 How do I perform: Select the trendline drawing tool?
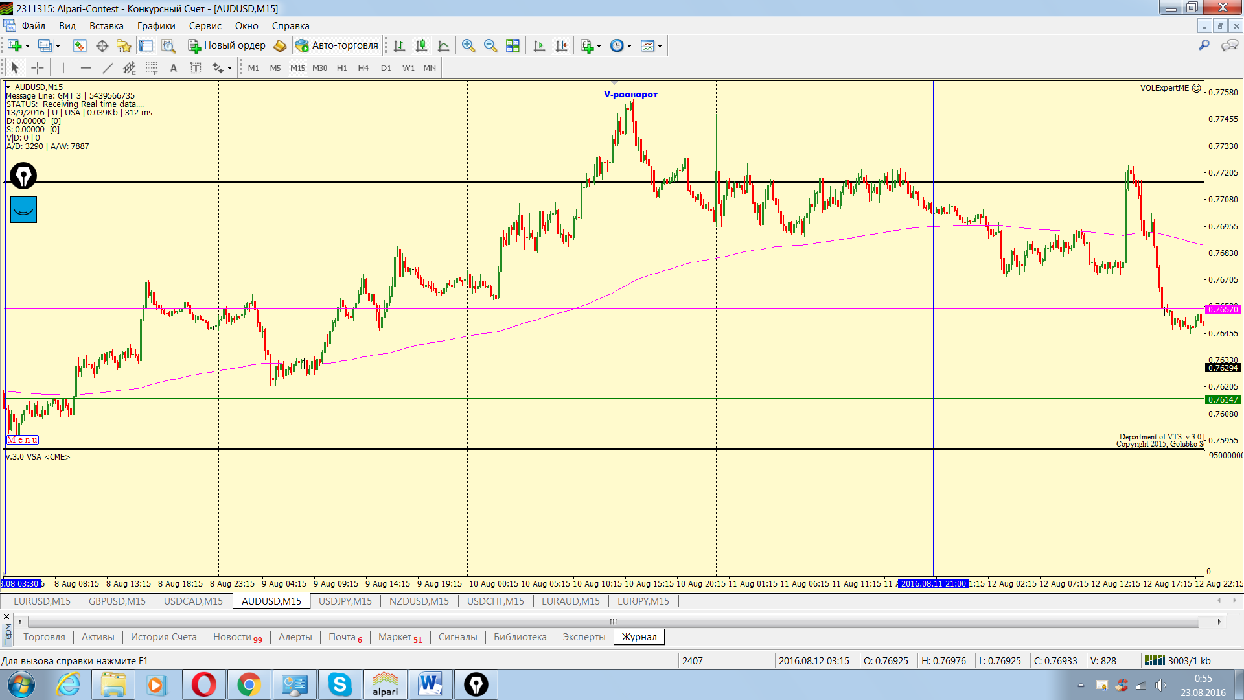coord(108,68)
